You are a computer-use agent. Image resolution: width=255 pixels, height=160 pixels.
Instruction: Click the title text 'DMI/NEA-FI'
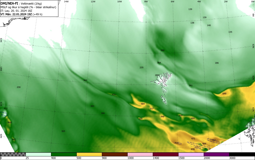click(x=9, y=4)
